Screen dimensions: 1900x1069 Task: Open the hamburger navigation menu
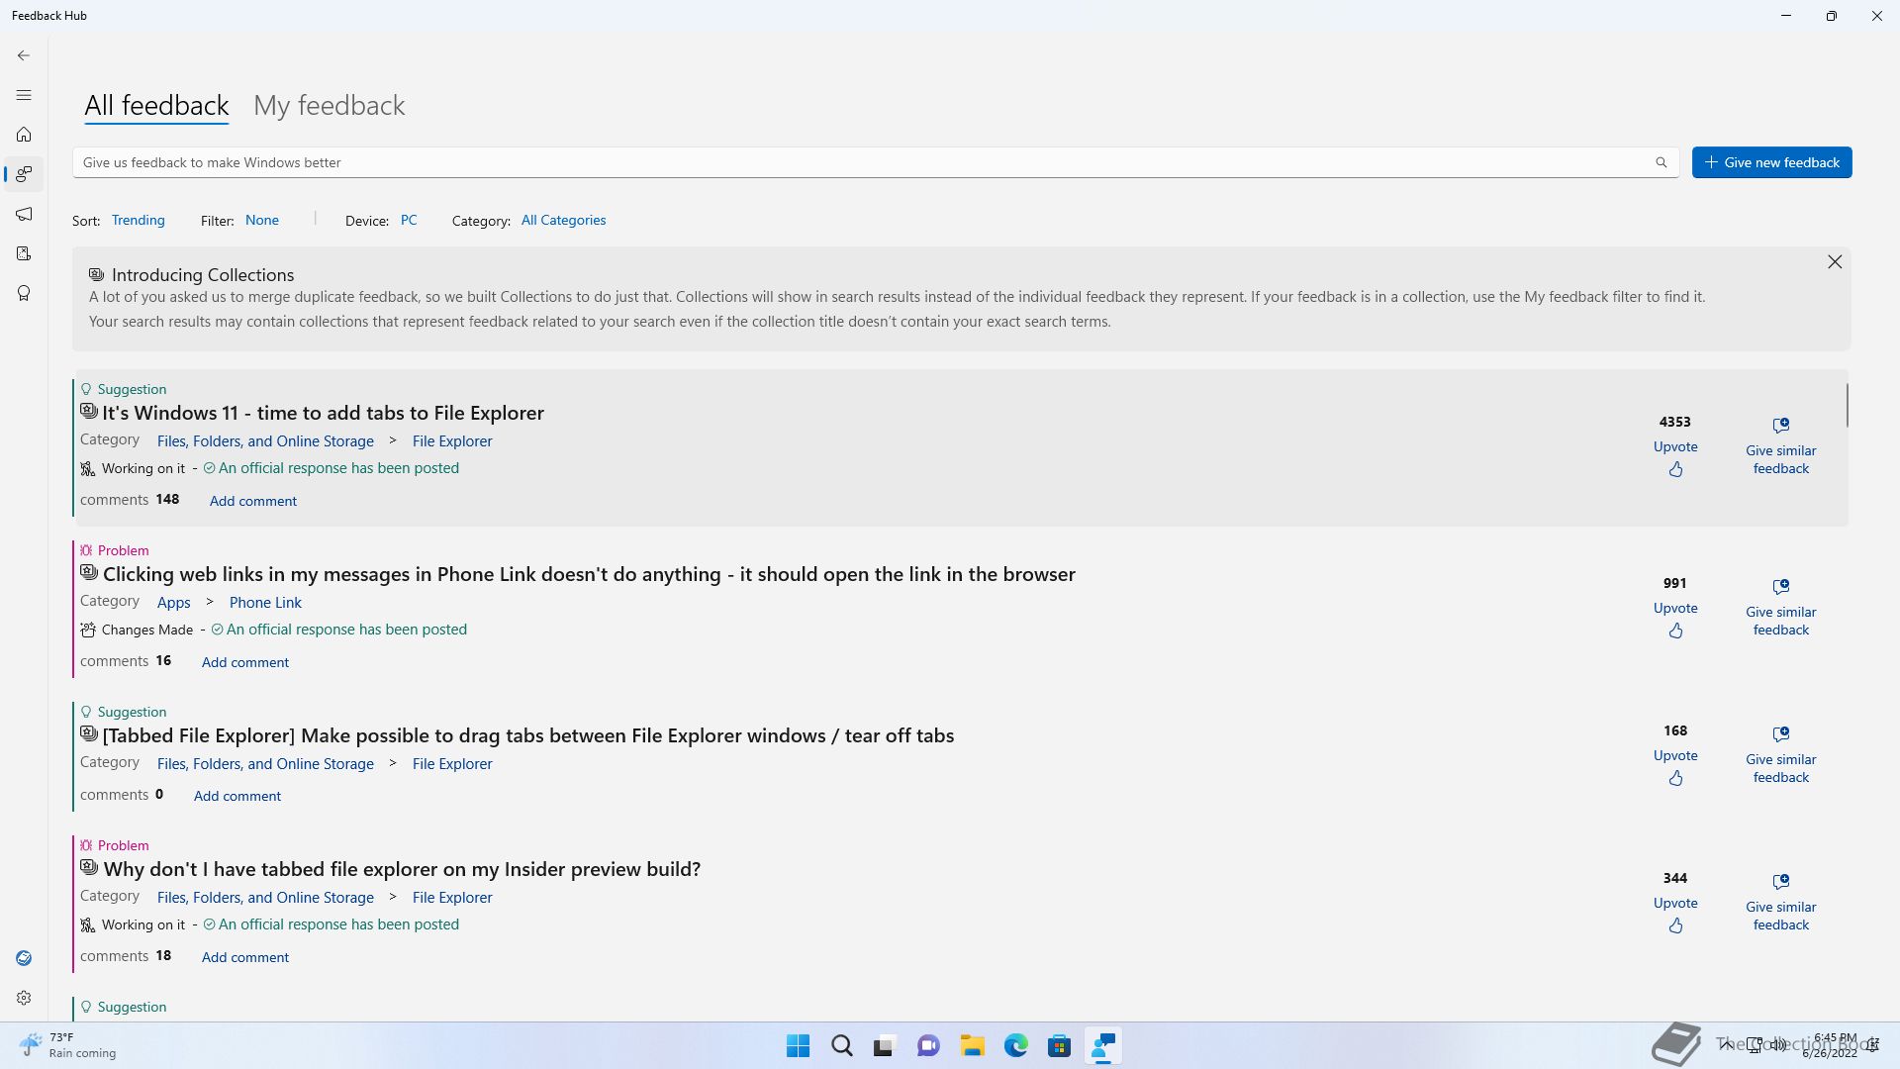pyautogui.click(x=24, y=95)
